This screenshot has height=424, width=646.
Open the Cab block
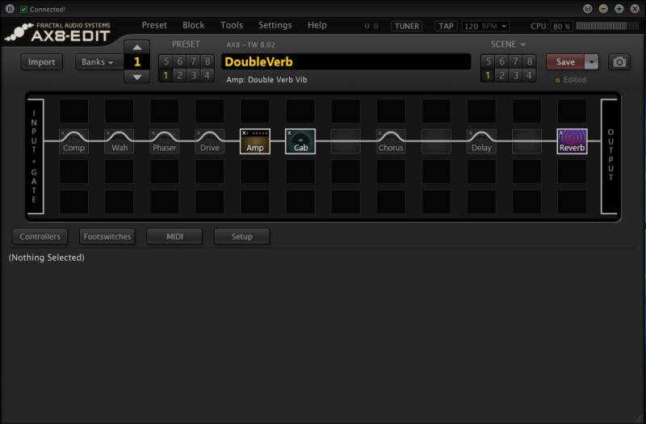(300, 141)
